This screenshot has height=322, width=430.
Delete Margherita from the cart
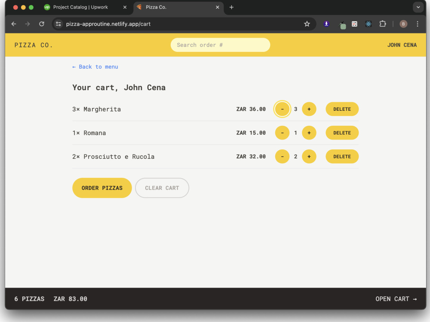(x=342, y=109)
